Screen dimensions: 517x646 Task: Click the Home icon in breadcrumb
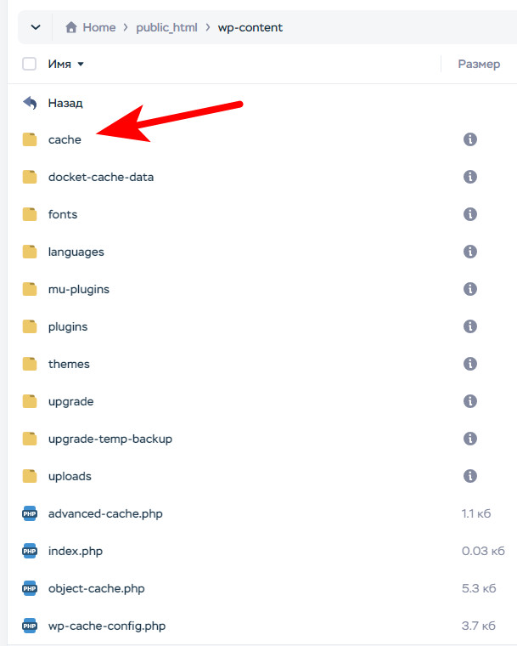[71, 27]
